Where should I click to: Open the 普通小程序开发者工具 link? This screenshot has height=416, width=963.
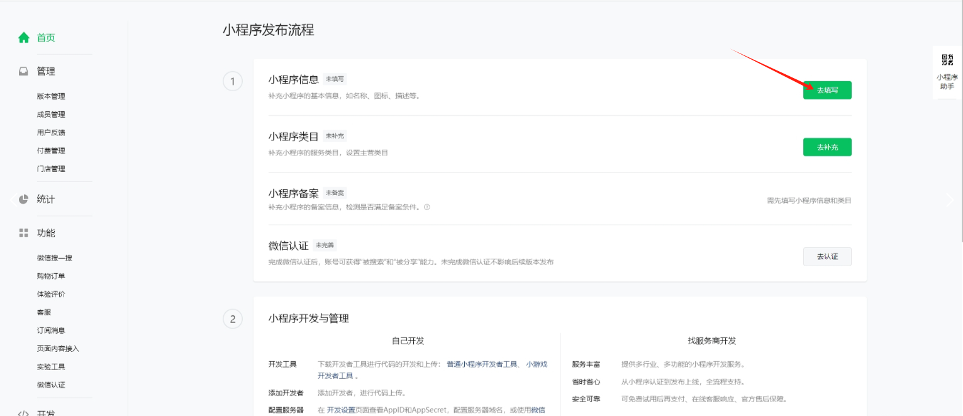coord(482,364)
